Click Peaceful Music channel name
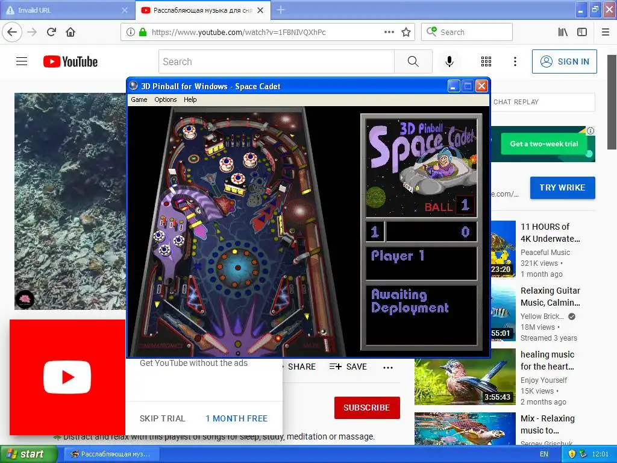The width and height of the screenshot is (617, 463). point(545,253)
